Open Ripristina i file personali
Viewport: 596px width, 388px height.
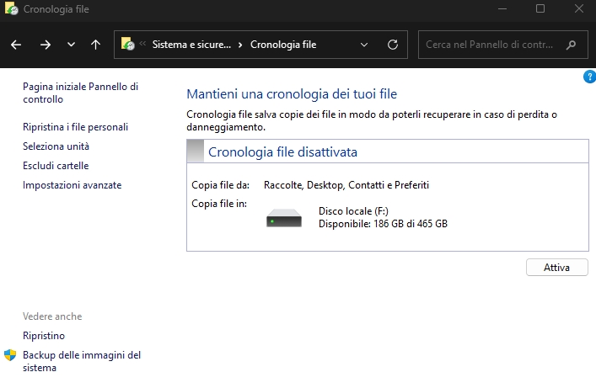(x=75, y=127)
